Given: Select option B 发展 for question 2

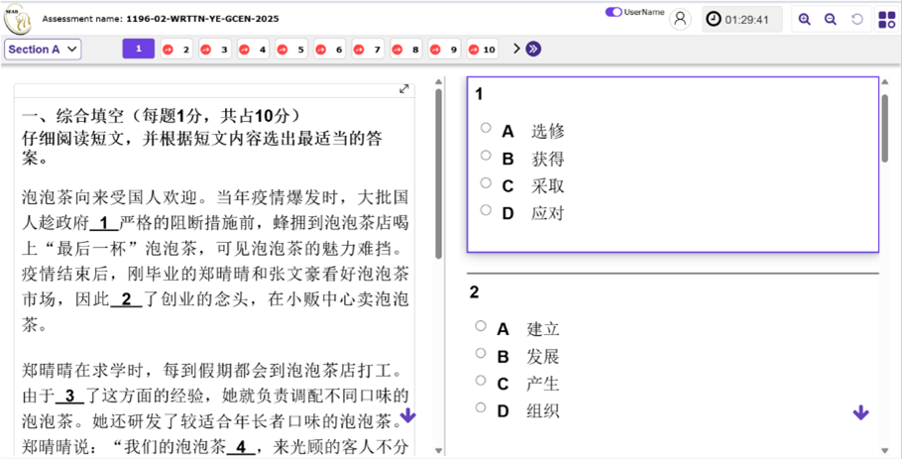Looking at the screenshot, I should [x=481, y=353].
